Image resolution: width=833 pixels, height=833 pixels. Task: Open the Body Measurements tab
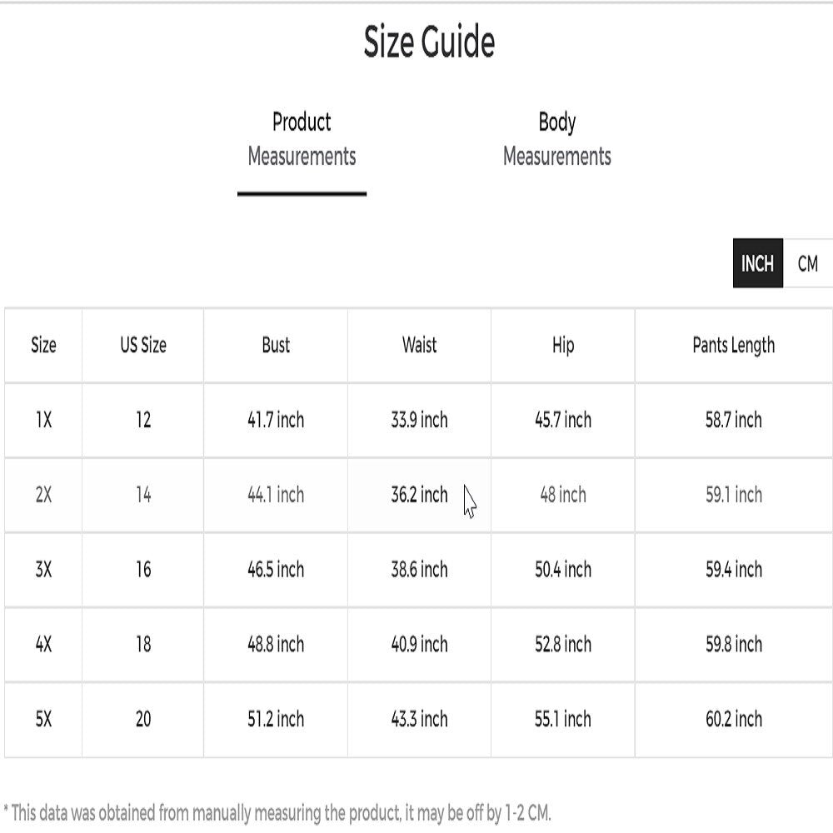[x=556, y=139]
